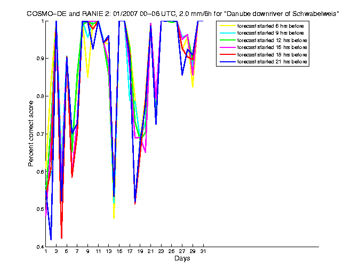Click legend entry 'forecast started 18 hrs before'
The height and width of the screenshot is (277, 352).
pyautogui.click(x=272, y=55)
